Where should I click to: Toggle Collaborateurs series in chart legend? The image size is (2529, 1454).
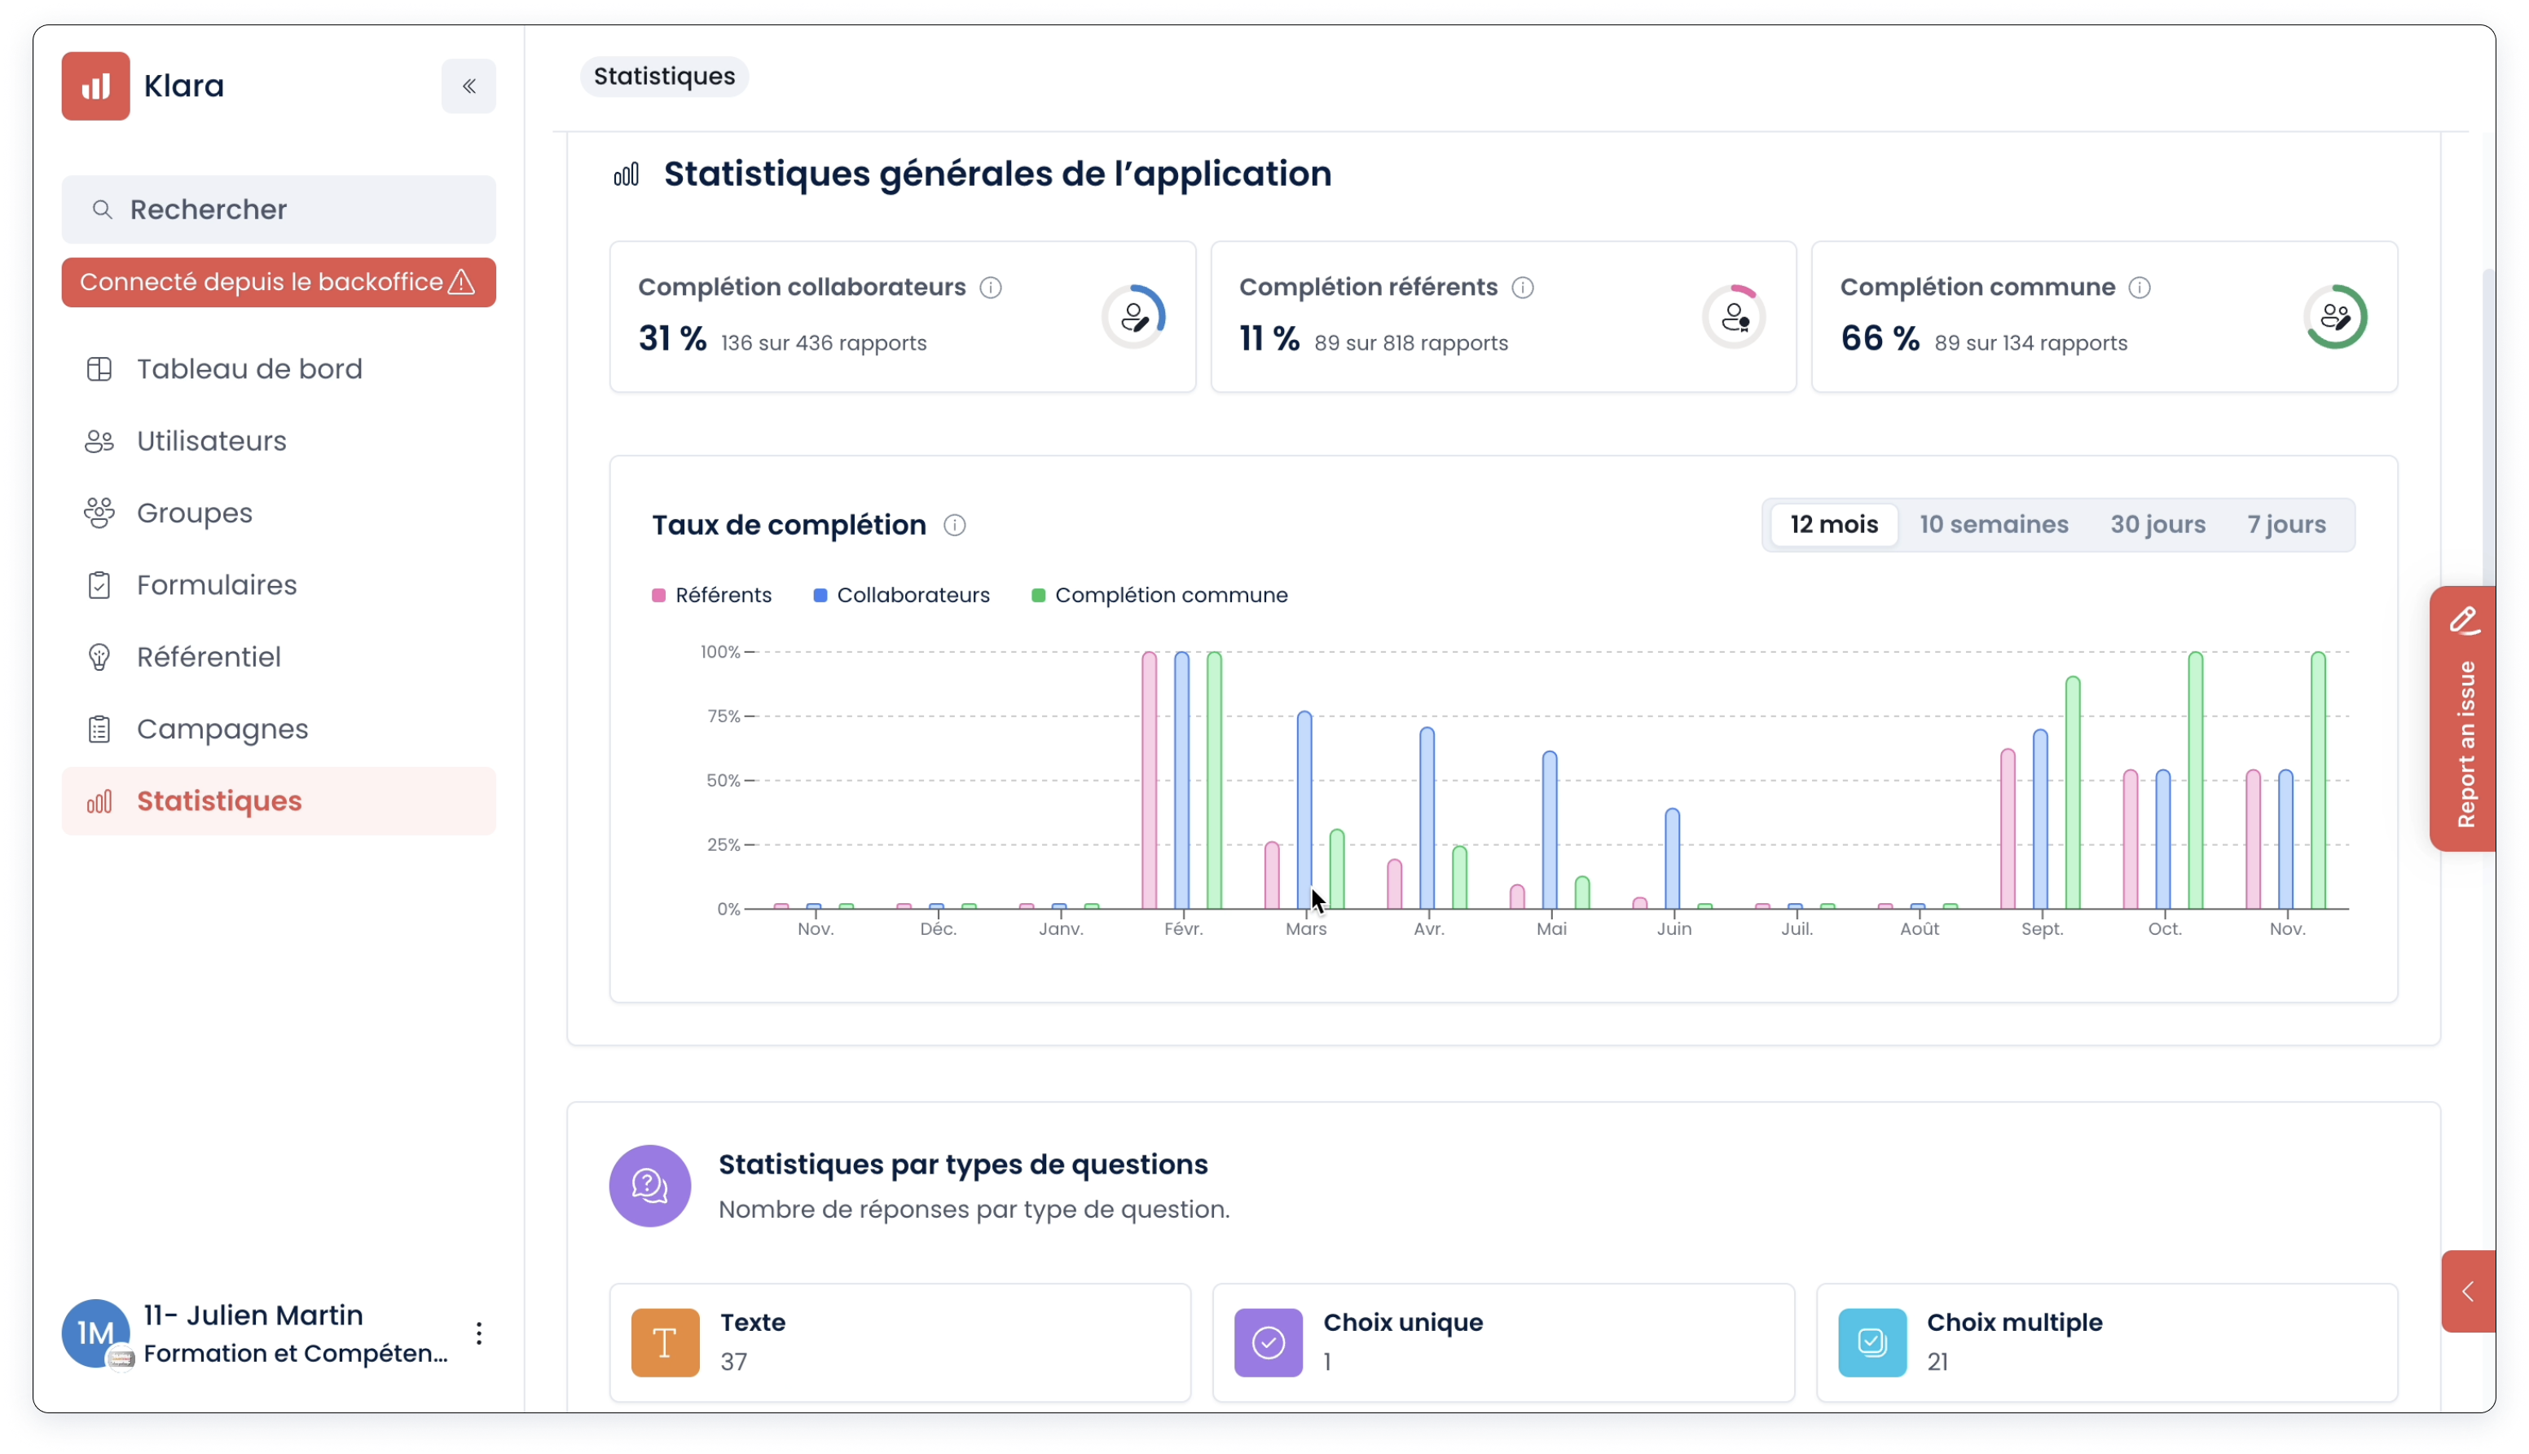[x=901, y=595]
